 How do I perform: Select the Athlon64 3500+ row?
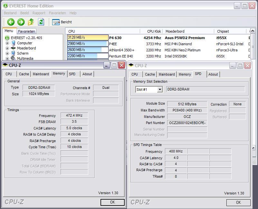[x=158, y=50]
